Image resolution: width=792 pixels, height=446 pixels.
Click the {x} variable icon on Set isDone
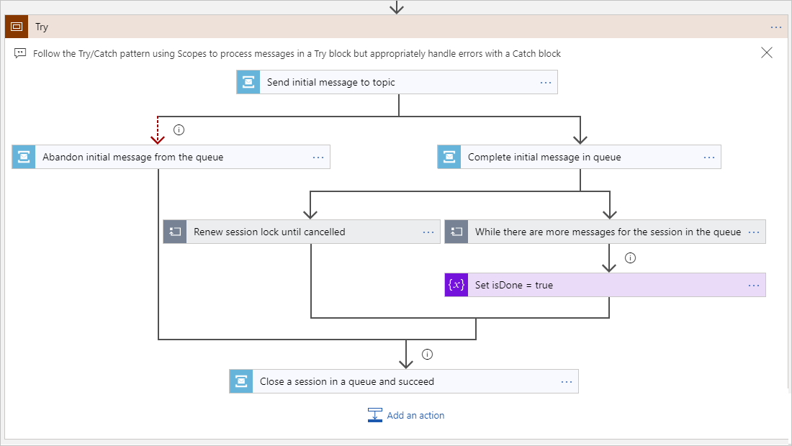456,285
